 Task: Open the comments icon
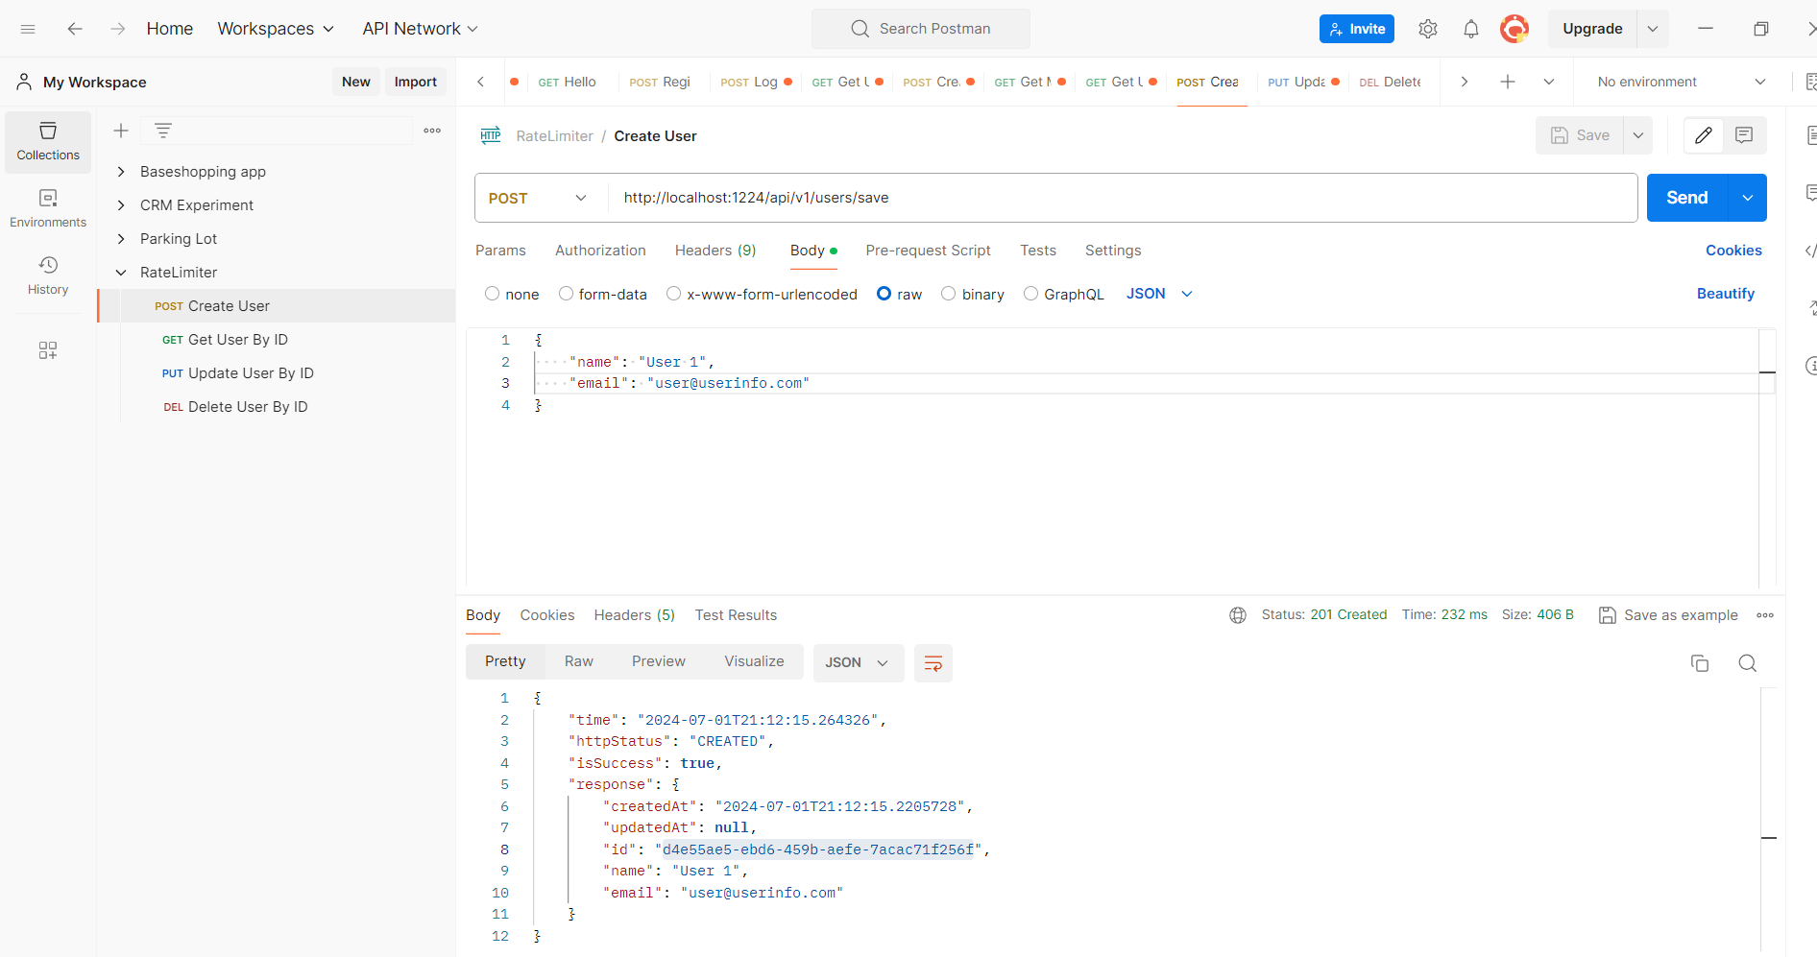[1744, 135]
